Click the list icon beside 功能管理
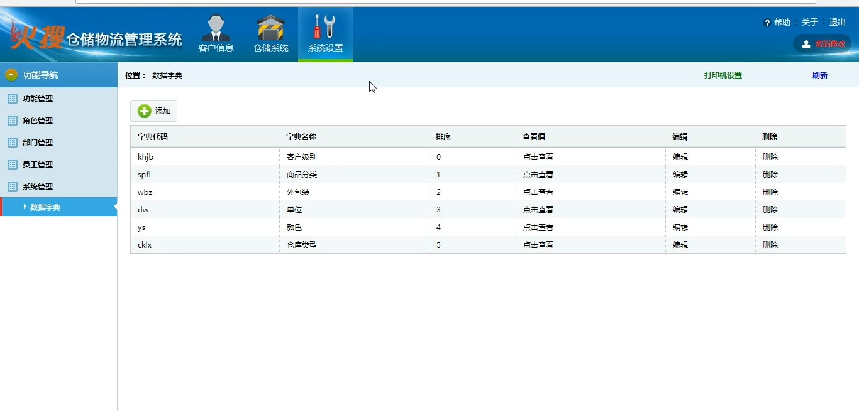 [x=12, y=99]
